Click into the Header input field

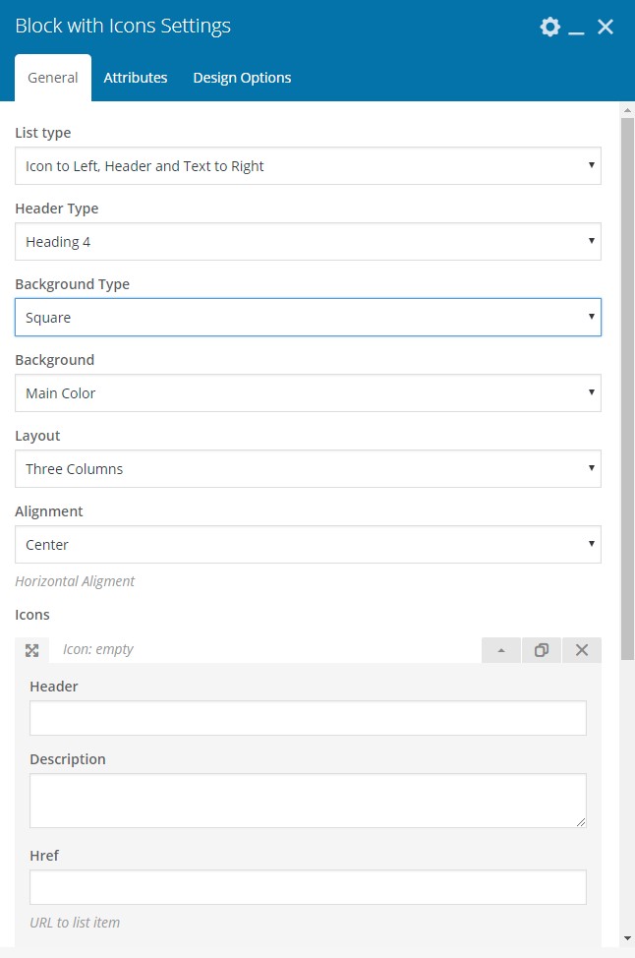coord(309,718)
